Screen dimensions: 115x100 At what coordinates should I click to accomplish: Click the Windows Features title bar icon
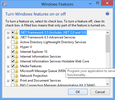click(5, 4)
